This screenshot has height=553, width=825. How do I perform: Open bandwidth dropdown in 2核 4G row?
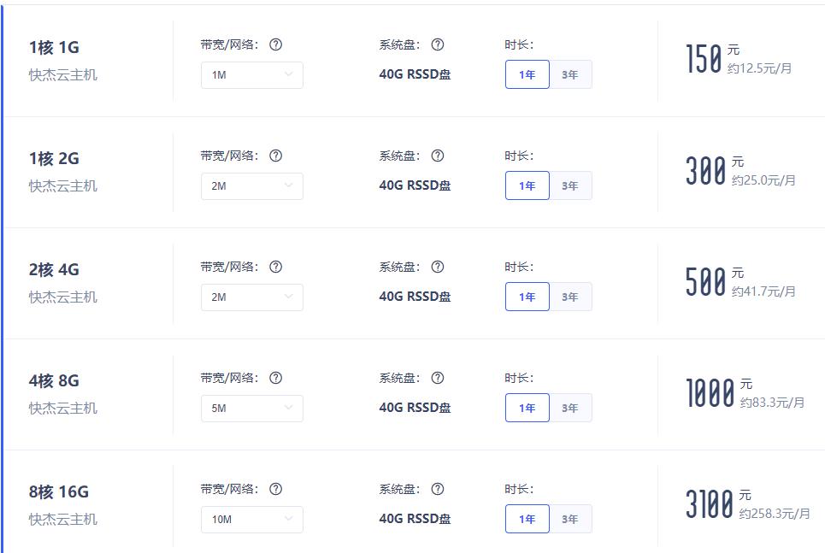coord(252,297)
